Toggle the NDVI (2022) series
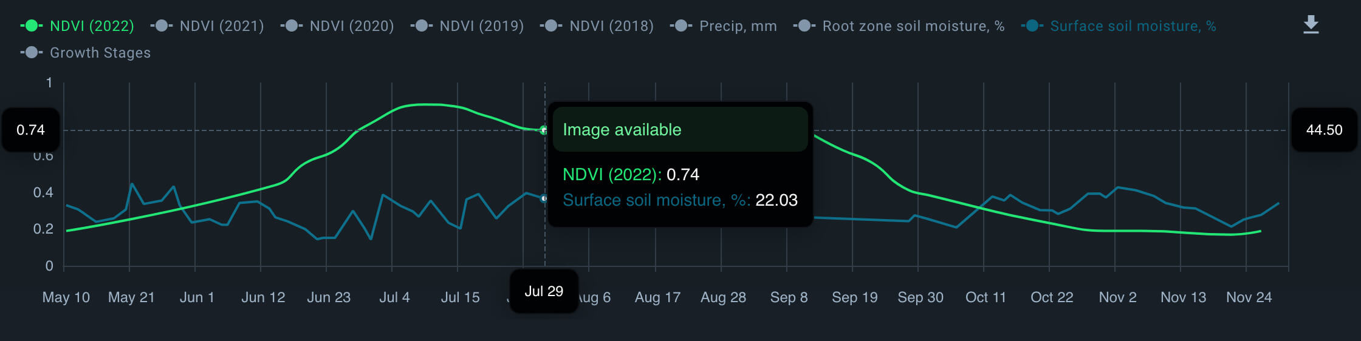The width and height of the screenshot is (1361, 341). click(x=91, y=26)
